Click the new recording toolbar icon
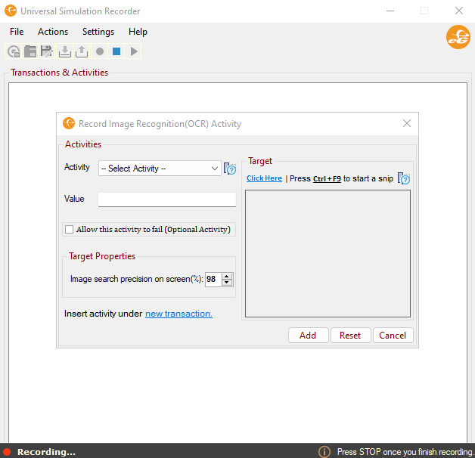This screenshot has width=475, height=458. click(x=14, y=51)
